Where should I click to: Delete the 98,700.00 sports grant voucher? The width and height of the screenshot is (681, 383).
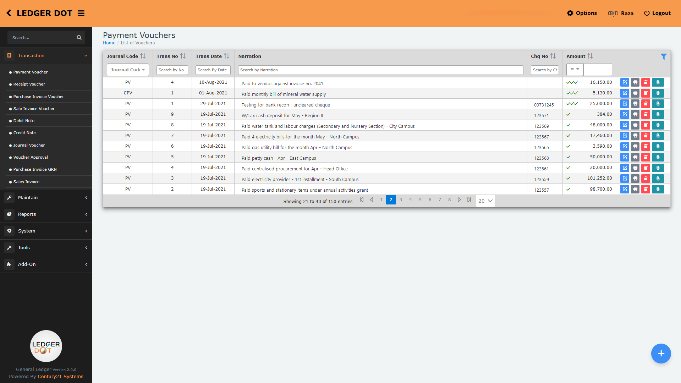(646, 189)
